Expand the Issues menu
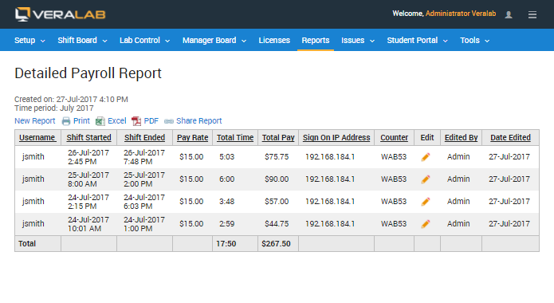 pyautogui.click(x=358, y=41)
